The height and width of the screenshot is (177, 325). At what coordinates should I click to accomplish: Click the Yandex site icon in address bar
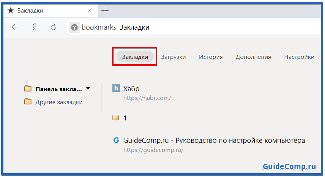74,27
